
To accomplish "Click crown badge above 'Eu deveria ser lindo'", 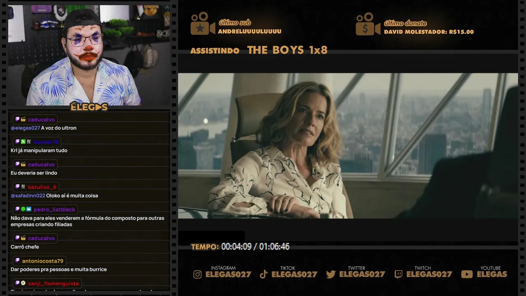I will (23, 164).
